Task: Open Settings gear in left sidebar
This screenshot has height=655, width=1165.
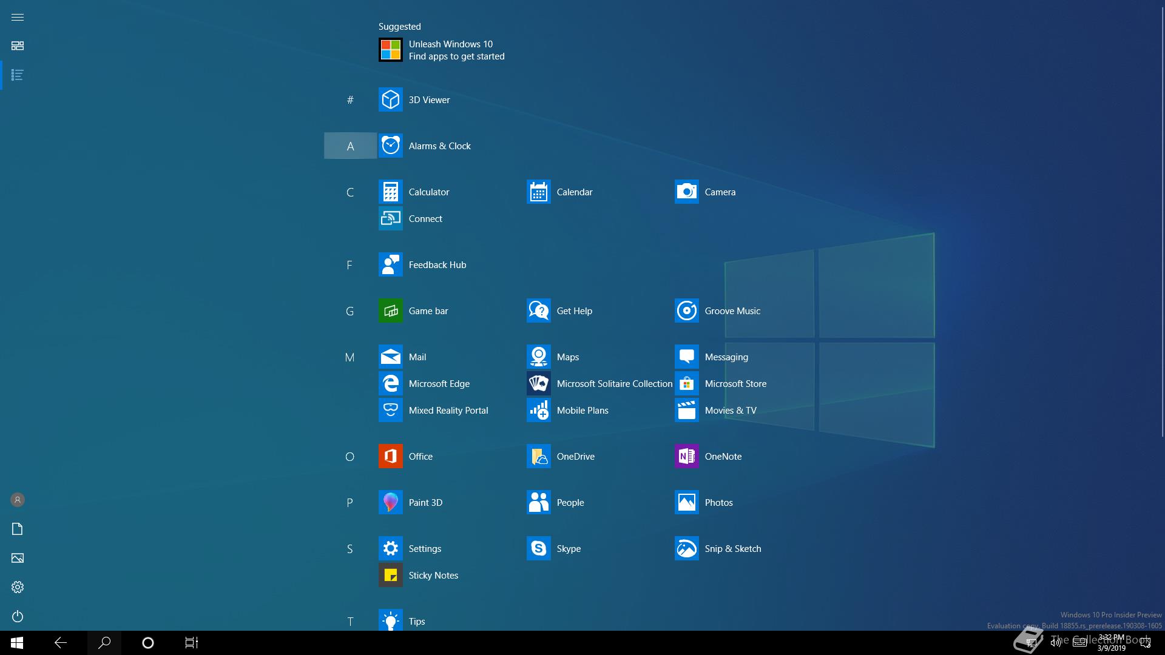Action: (18, 587)
